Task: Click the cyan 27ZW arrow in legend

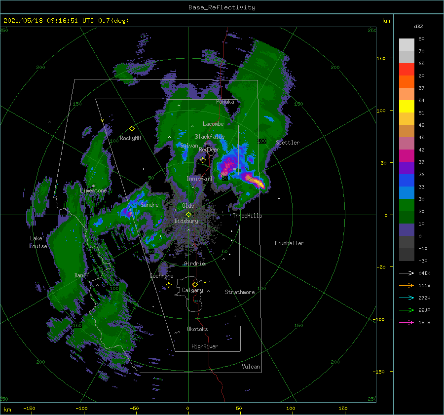Action: (407, 298)
